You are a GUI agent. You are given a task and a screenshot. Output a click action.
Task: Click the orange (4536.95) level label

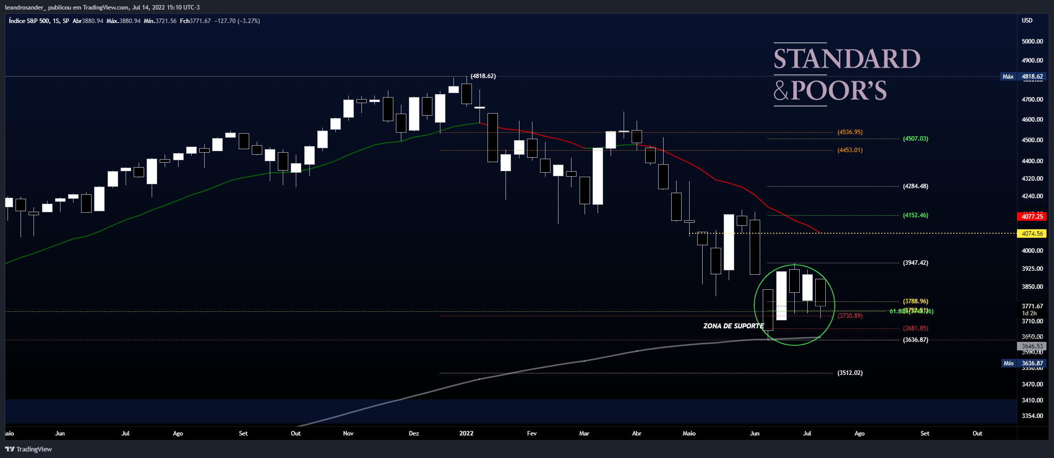coord(850,132)
